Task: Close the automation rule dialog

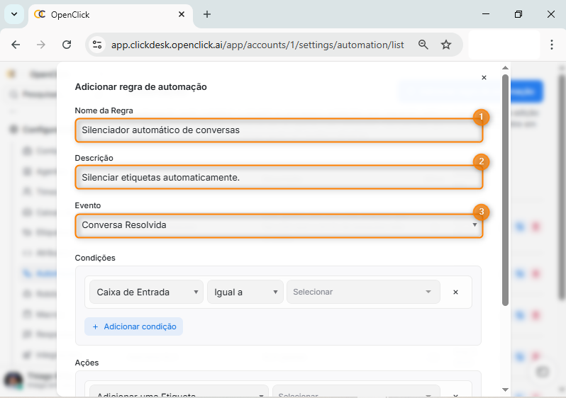Action: point(484,78)
